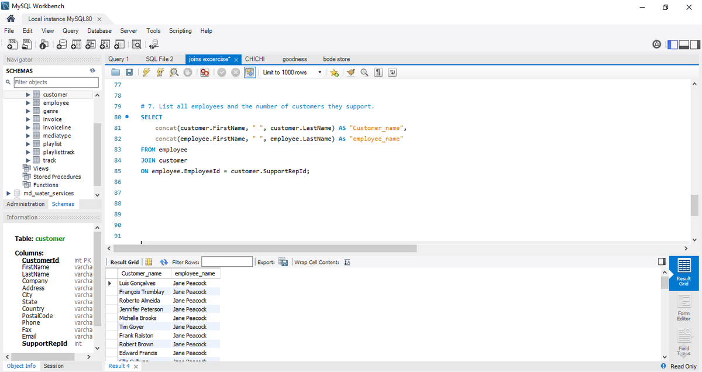
Task: Toggle the right sidebar panel visibility
Action: tap(695, 44)
